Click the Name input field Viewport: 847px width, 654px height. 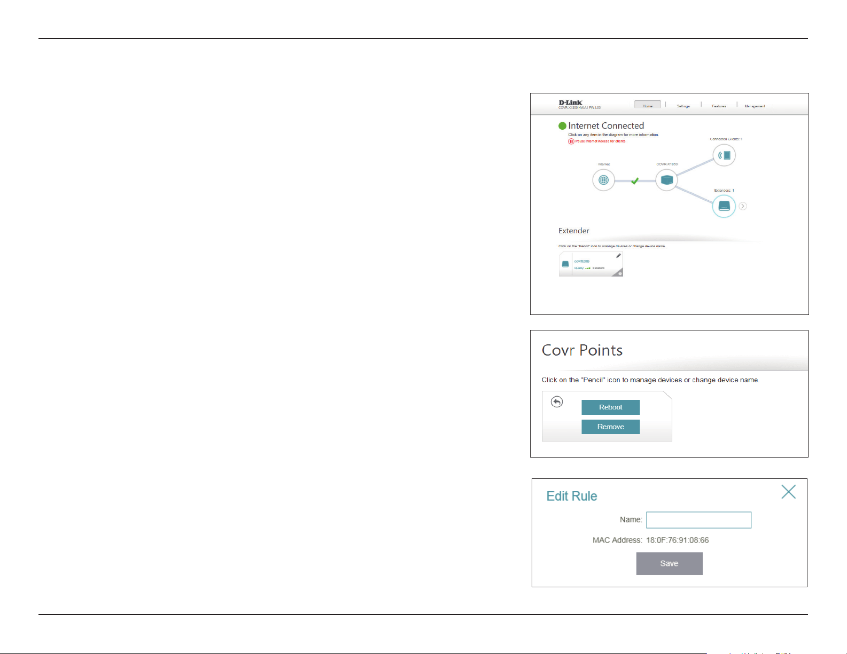point(698,520)
